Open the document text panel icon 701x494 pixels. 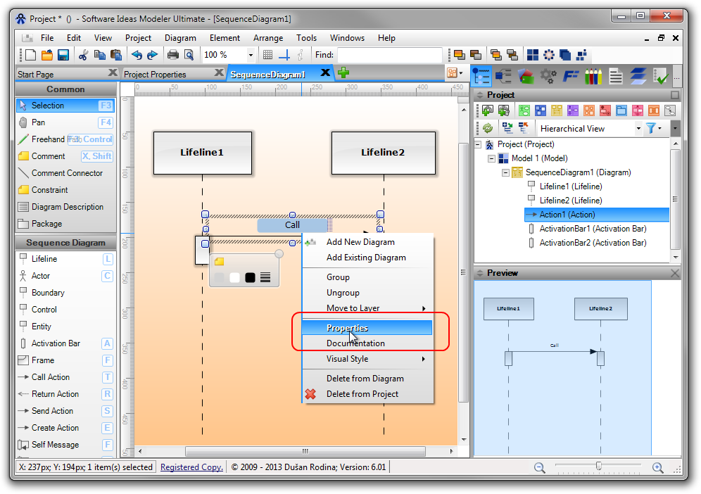pos(616,77)
